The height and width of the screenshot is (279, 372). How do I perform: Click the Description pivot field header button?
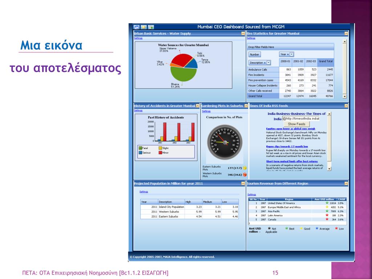pos(260,63)
